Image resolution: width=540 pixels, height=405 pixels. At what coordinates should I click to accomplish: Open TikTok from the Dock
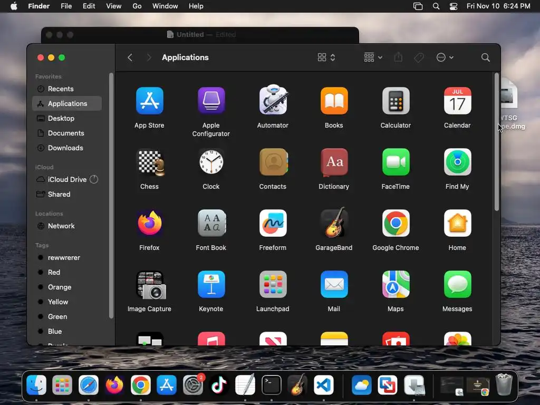(219, 385)
